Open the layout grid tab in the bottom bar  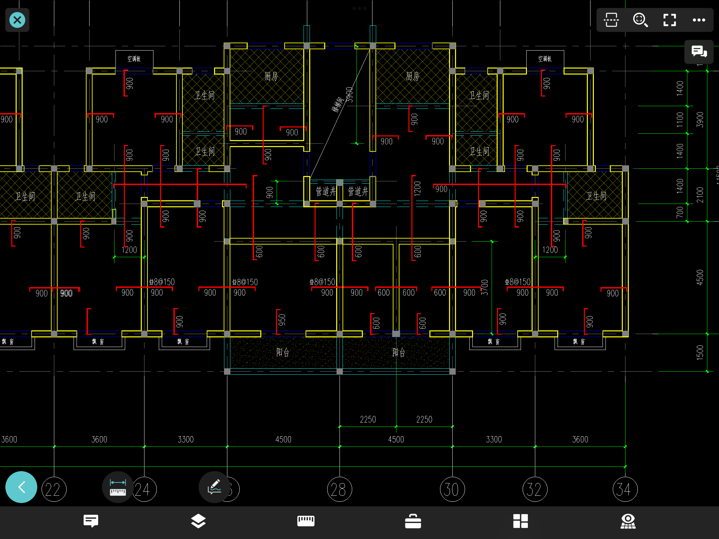pos(521,521)
